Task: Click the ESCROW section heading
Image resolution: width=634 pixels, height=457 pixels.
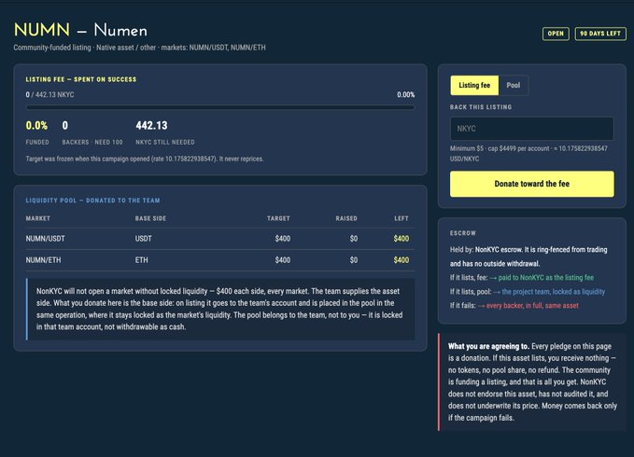Action: tap(463, 233)
